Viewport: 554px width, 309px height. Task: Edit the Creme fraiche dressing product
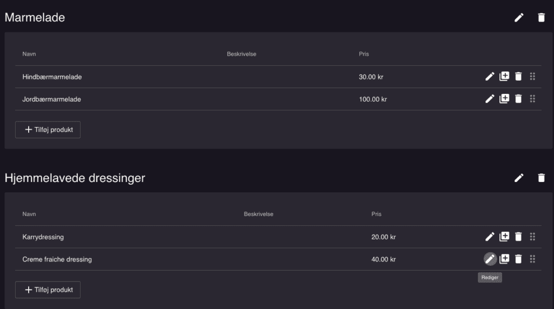click(x=490, y=259)
